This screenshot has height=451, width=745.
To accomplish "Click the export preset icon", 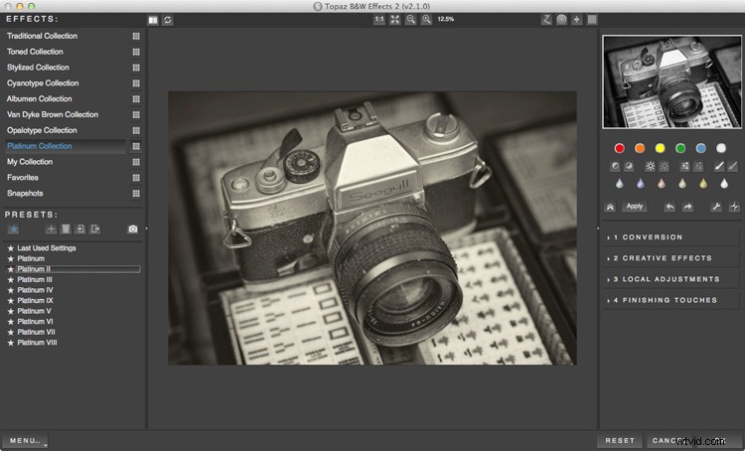I will point(95,229).
